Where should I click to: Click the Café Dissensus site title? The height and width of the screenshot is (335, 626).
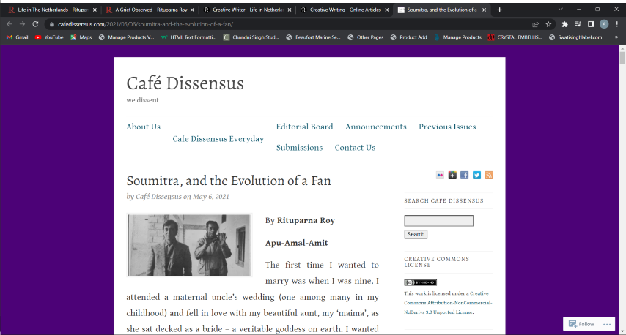click(185, 83)
